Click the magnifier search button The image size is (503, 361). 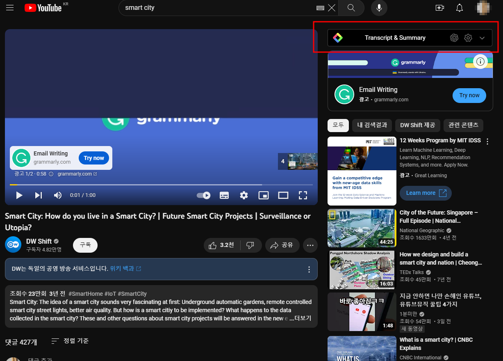(x=351, y=8)
